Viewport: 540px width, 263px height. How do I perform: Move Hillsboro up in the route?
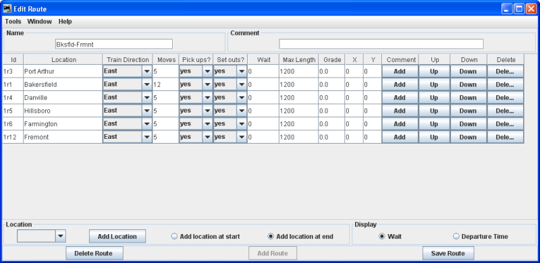(x=434, y=111)
